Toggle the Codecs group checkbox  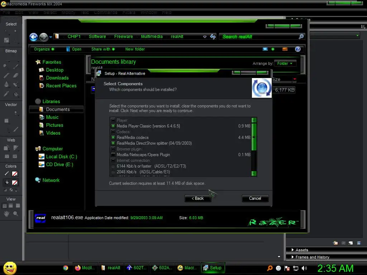pyautogui.click(x=113, y=132)
